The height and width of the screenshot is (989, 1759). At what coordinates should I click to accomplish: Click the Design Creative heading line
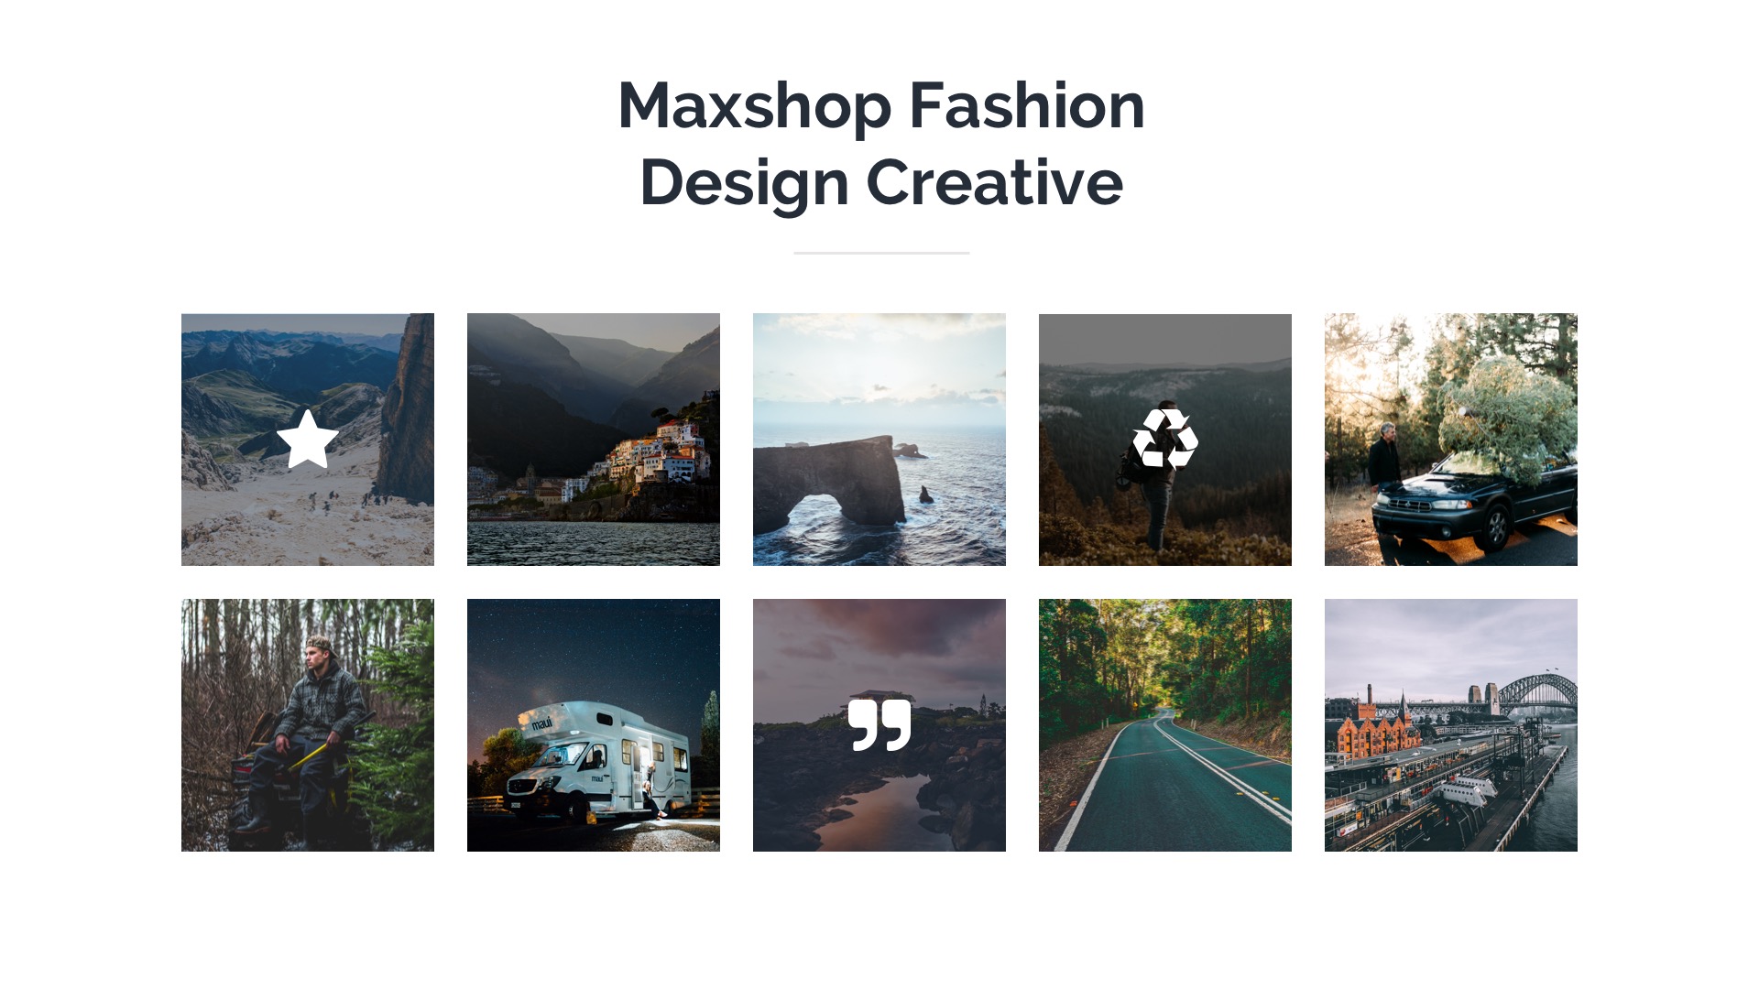coord(881,184)
